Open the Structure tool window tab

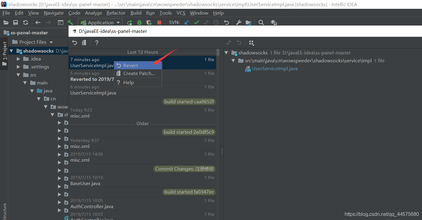[4, 211]
